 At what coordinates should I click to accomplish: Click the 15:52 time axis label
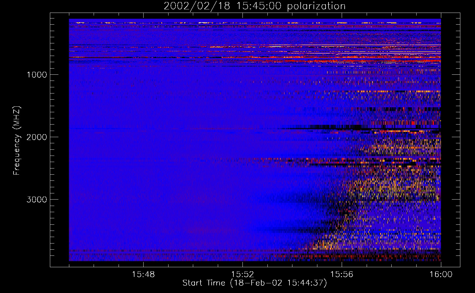pyautogui.click(x=242, y=275)
